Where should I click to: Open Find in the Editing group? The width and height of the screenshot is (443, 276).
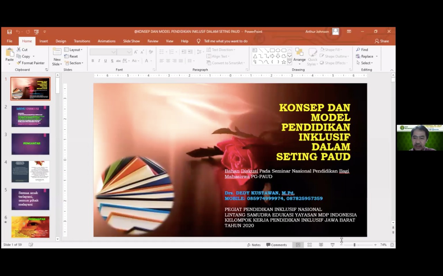[364, 49]
